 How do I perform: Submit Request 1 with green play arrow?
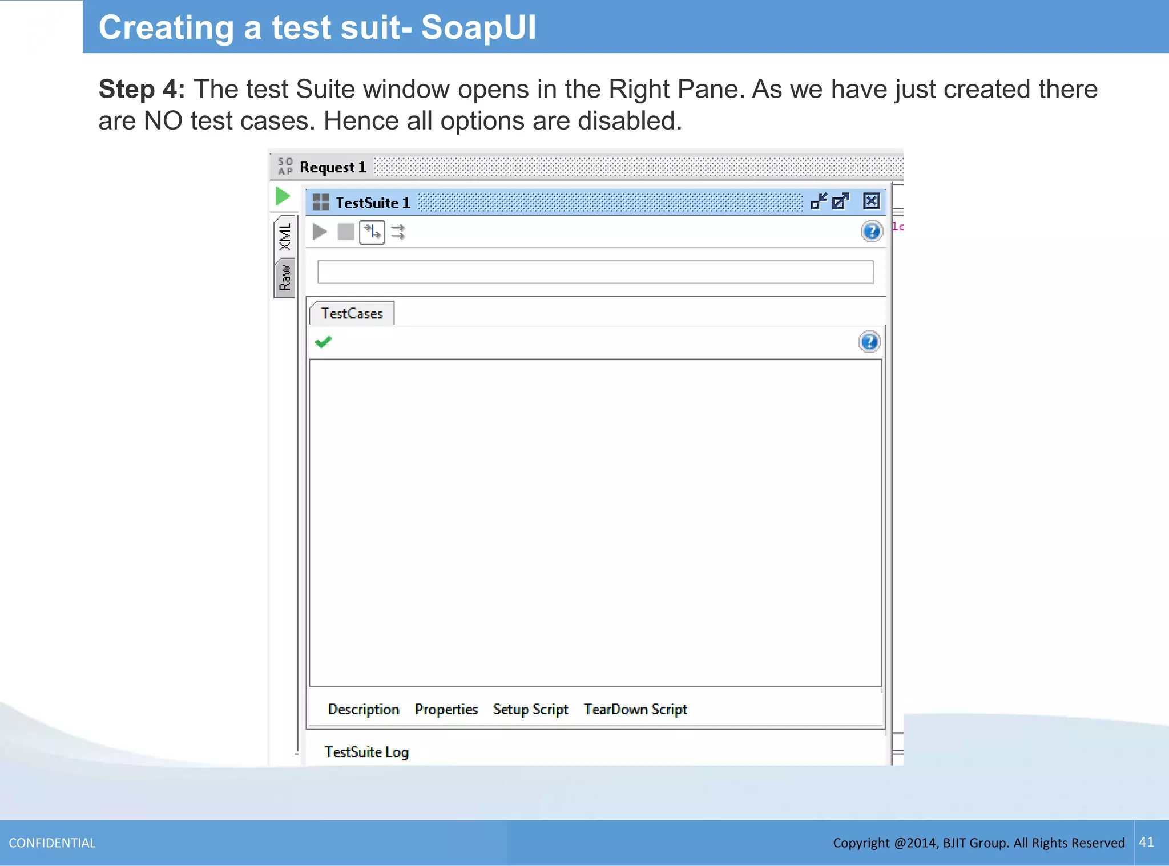pos(283,196)
